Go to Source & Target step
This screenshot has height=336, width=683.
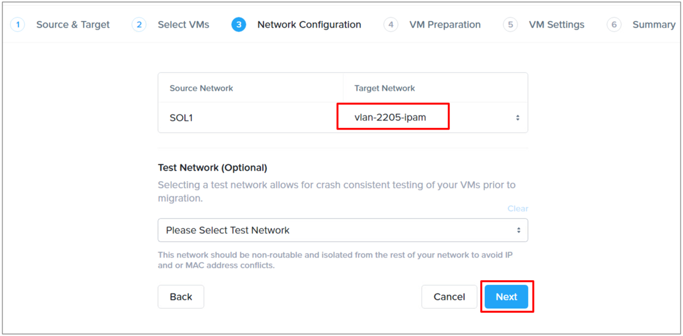73,24
